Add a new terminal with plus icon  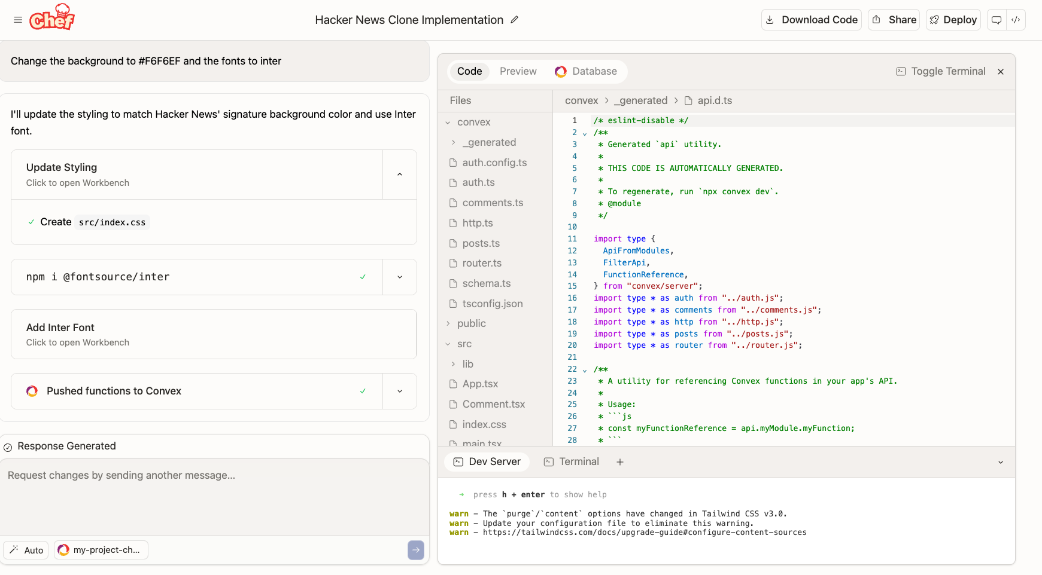[x=620, y=462]
